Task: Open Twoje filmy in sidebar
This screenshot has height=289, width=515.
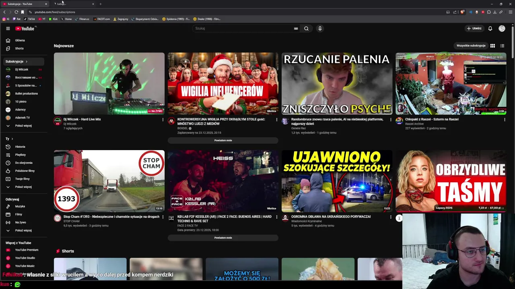Action: [23, 179]
